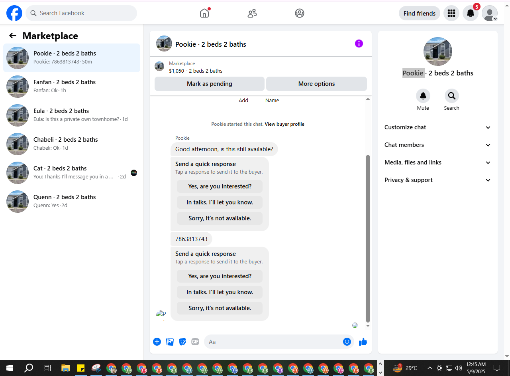Attach a photo file icon
510x376 pixels.
point(170,342)
